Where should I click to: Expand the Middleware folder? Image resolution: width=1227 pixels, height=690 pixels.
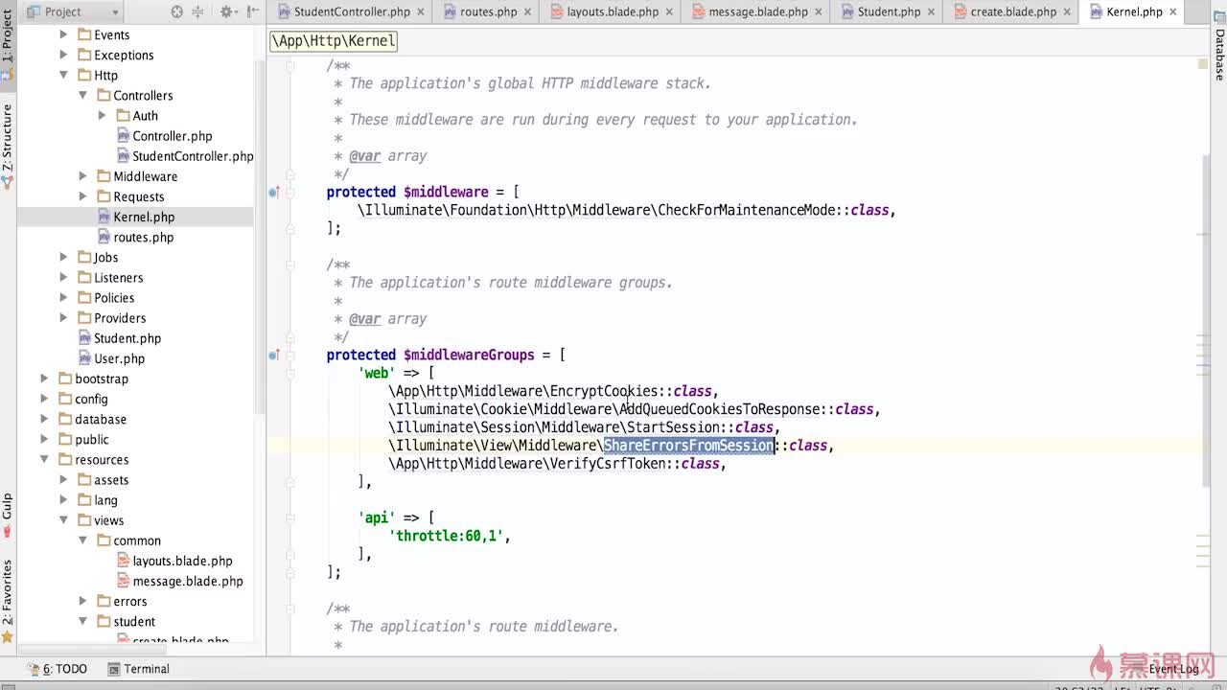[x=82, y=176]
